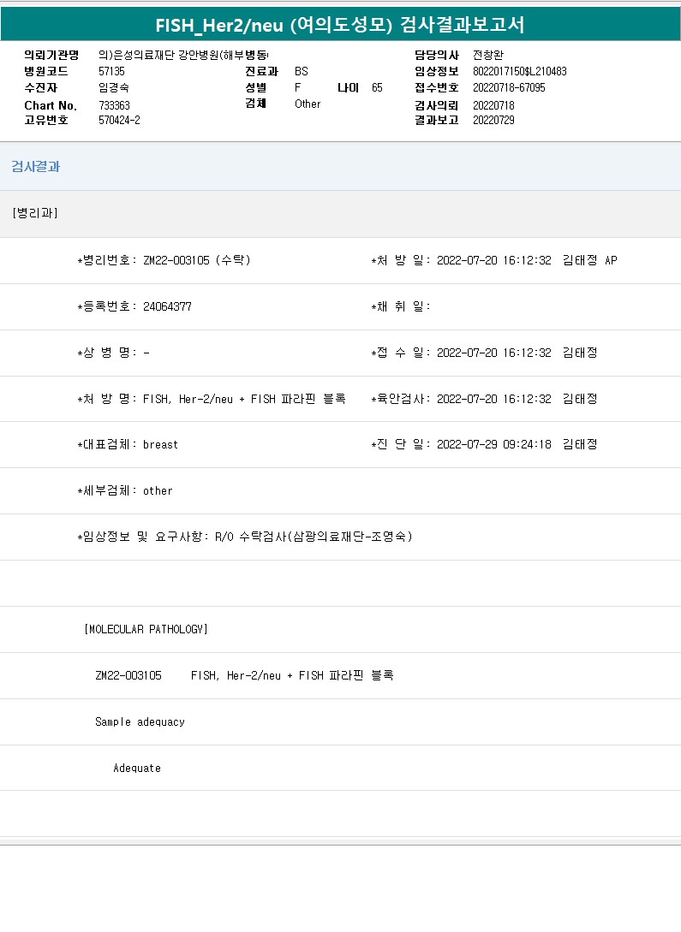
Task: Click the 검사결과 section heading
Action: 35,167
